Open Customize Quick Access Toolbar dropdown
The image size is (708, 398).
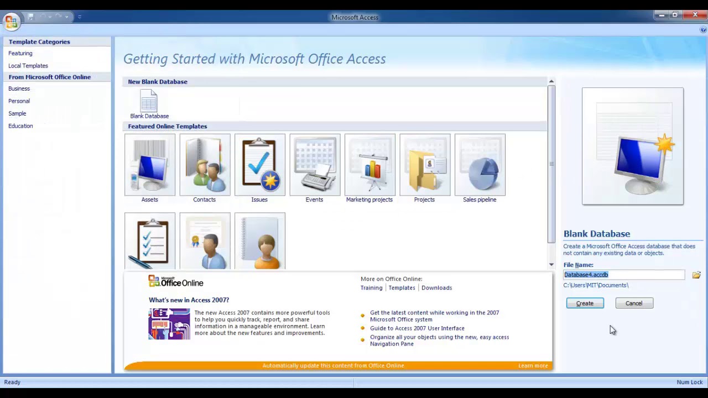(x=80, y=17)
